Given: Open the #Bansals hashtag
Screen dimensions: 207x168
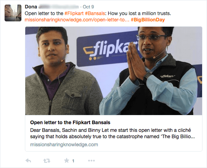Looking at the screenshot, I should click(x=95, y=13).
